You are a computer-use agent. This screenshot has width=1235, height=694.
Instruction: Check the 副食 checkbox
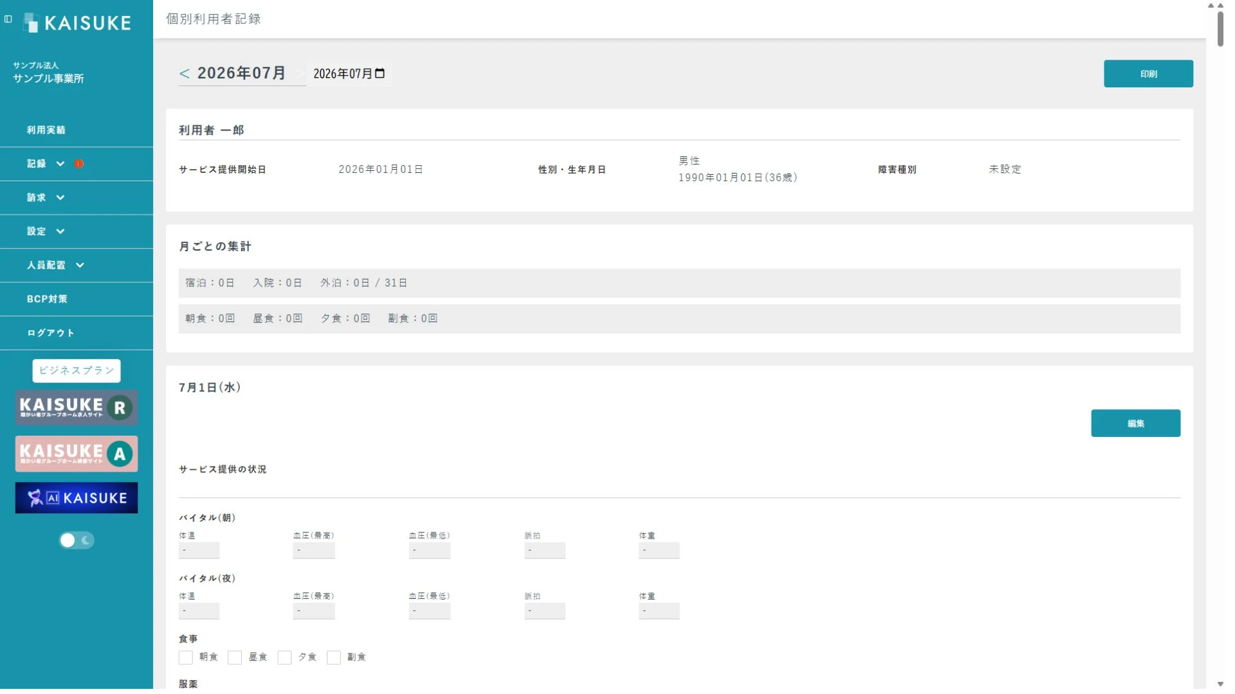[x=334, y=657]
